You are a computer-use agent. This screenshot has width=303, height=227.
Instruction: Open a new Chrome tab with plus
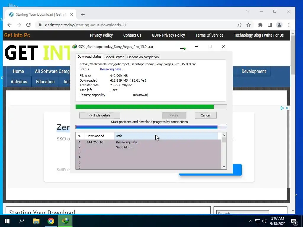83,14
